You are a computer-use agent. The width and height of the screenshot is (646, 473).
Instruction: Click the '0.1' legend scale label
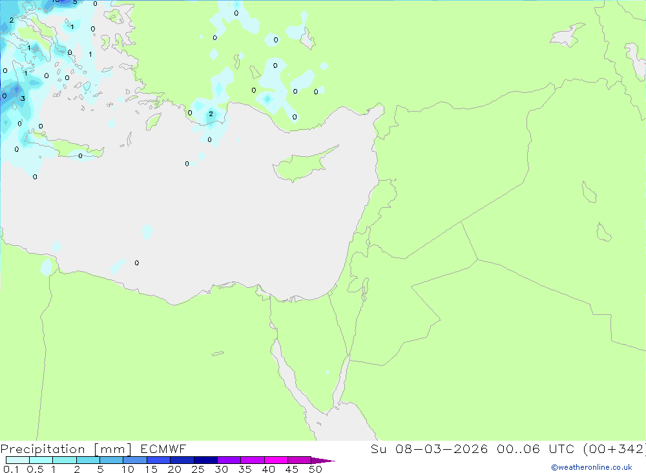tap(11, 469)
